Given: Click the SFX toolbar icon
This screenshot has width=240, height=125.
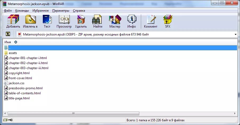Looking at the screenshot, I should point(168,20).
